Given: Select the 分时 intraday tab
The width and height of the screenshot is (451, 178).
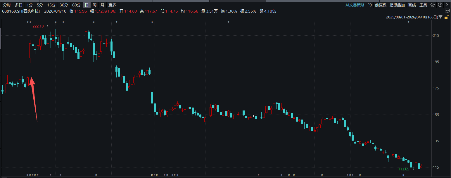Looking at the screenshot, I should click(x=7, y=5).
